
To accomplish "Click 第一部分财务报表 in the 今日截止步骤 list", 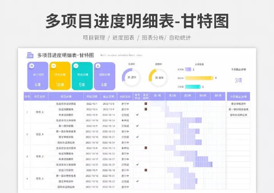I will point(238,109).
